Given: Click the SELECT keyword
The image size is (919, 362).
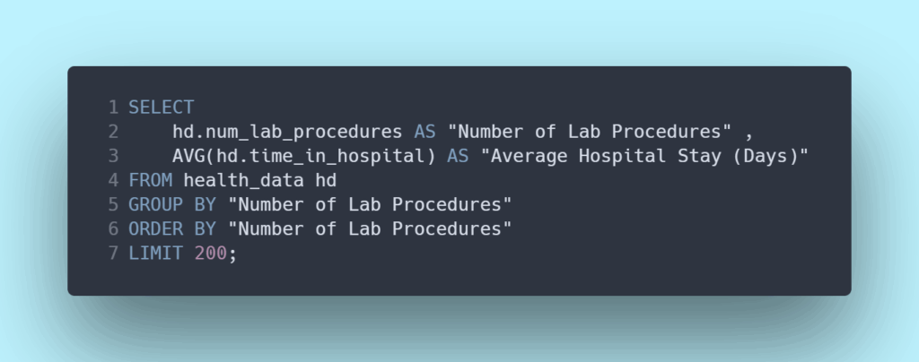Looking at the screenshot, I should (x=162, y=108).
